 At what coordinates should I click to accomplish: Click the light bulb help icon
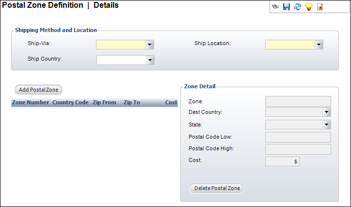308,7
